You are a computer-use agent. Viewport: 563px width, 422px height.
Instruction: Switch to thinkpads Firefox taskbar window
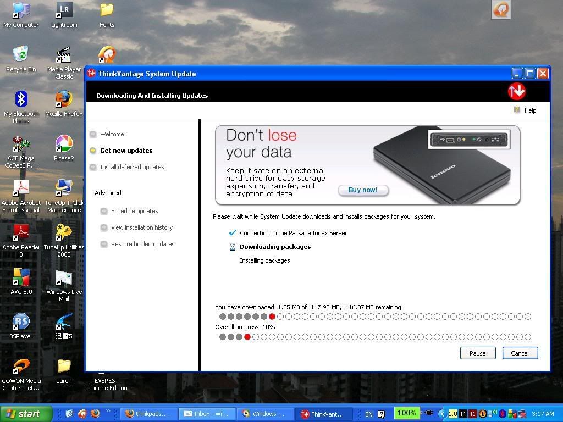point(147,414)
